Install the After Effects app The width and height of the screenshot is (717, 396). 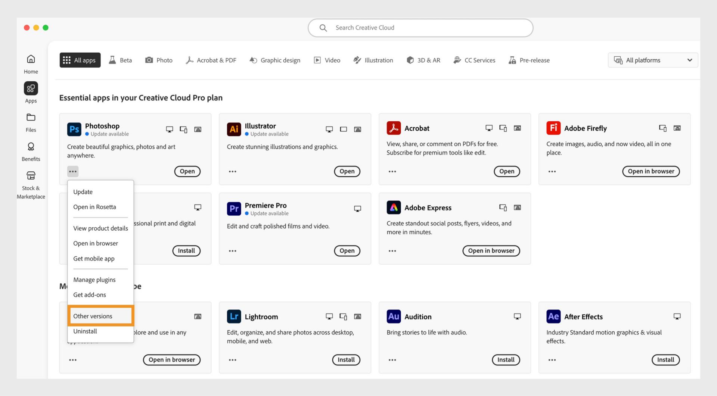click(665, 360)
